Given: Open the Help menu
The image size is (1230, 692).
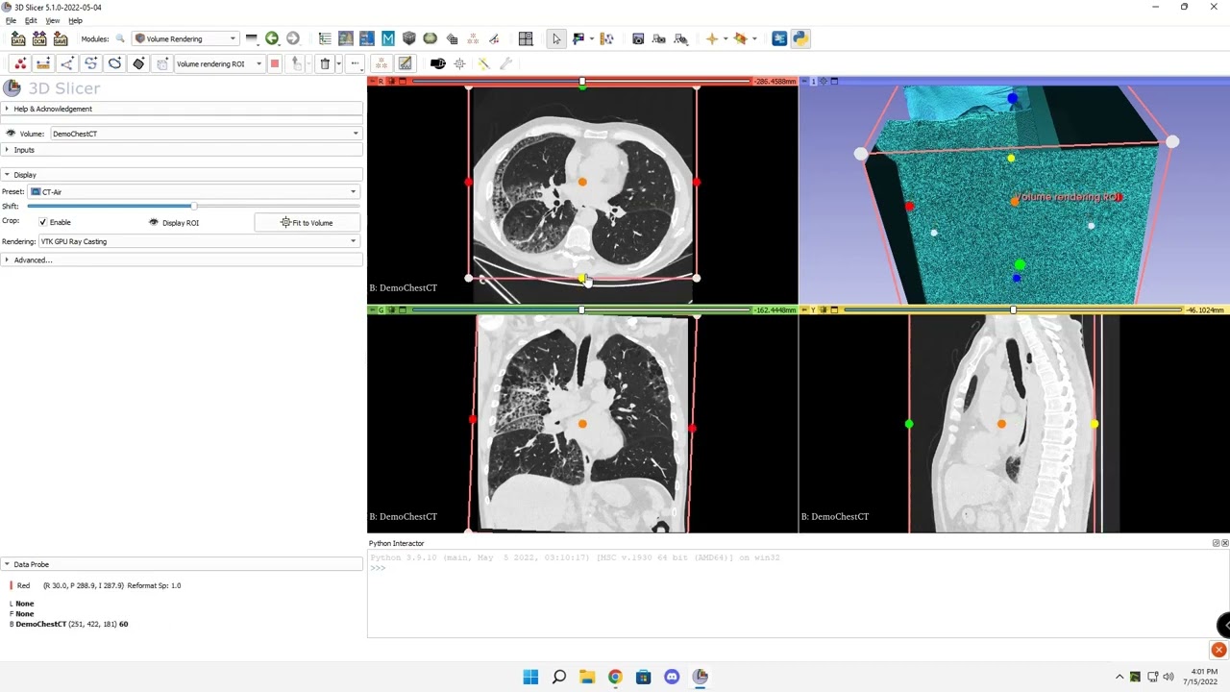Looking at the screenshot, I should 75,20.
